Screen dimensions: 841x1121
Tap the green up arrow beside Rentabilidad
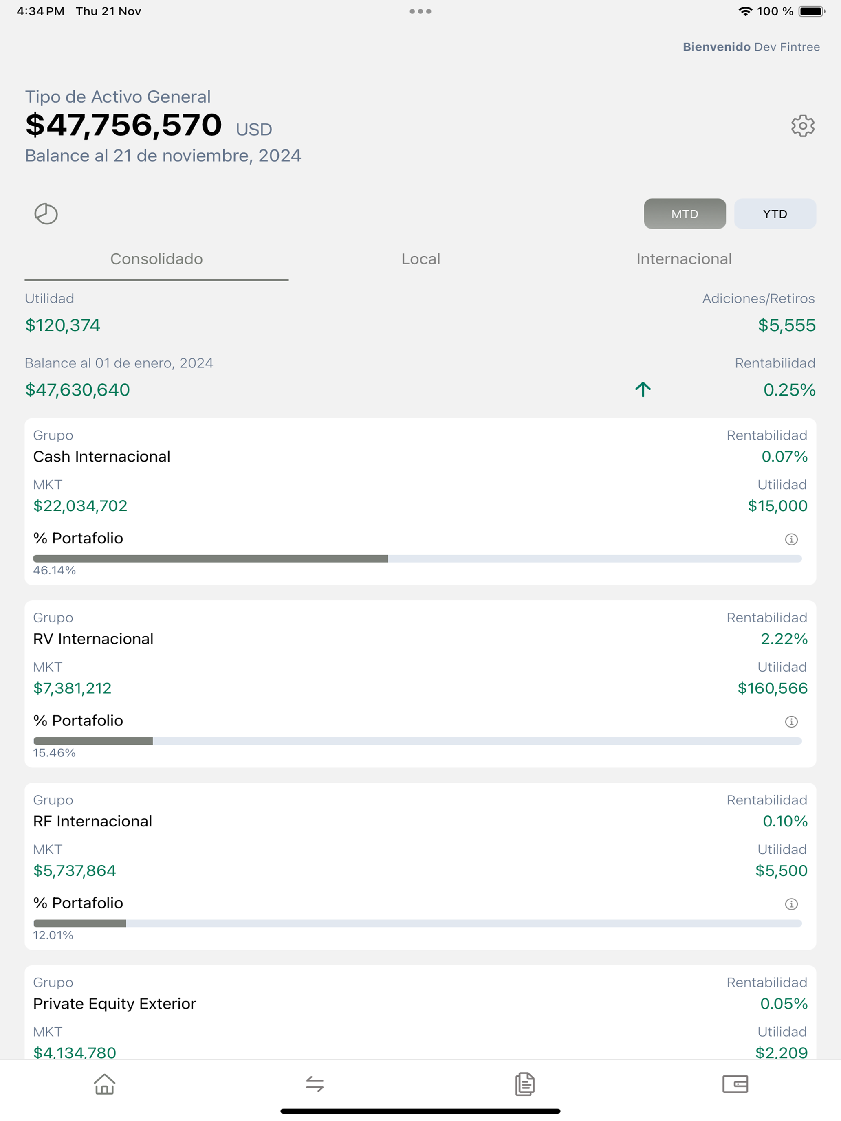pos(643,389)
